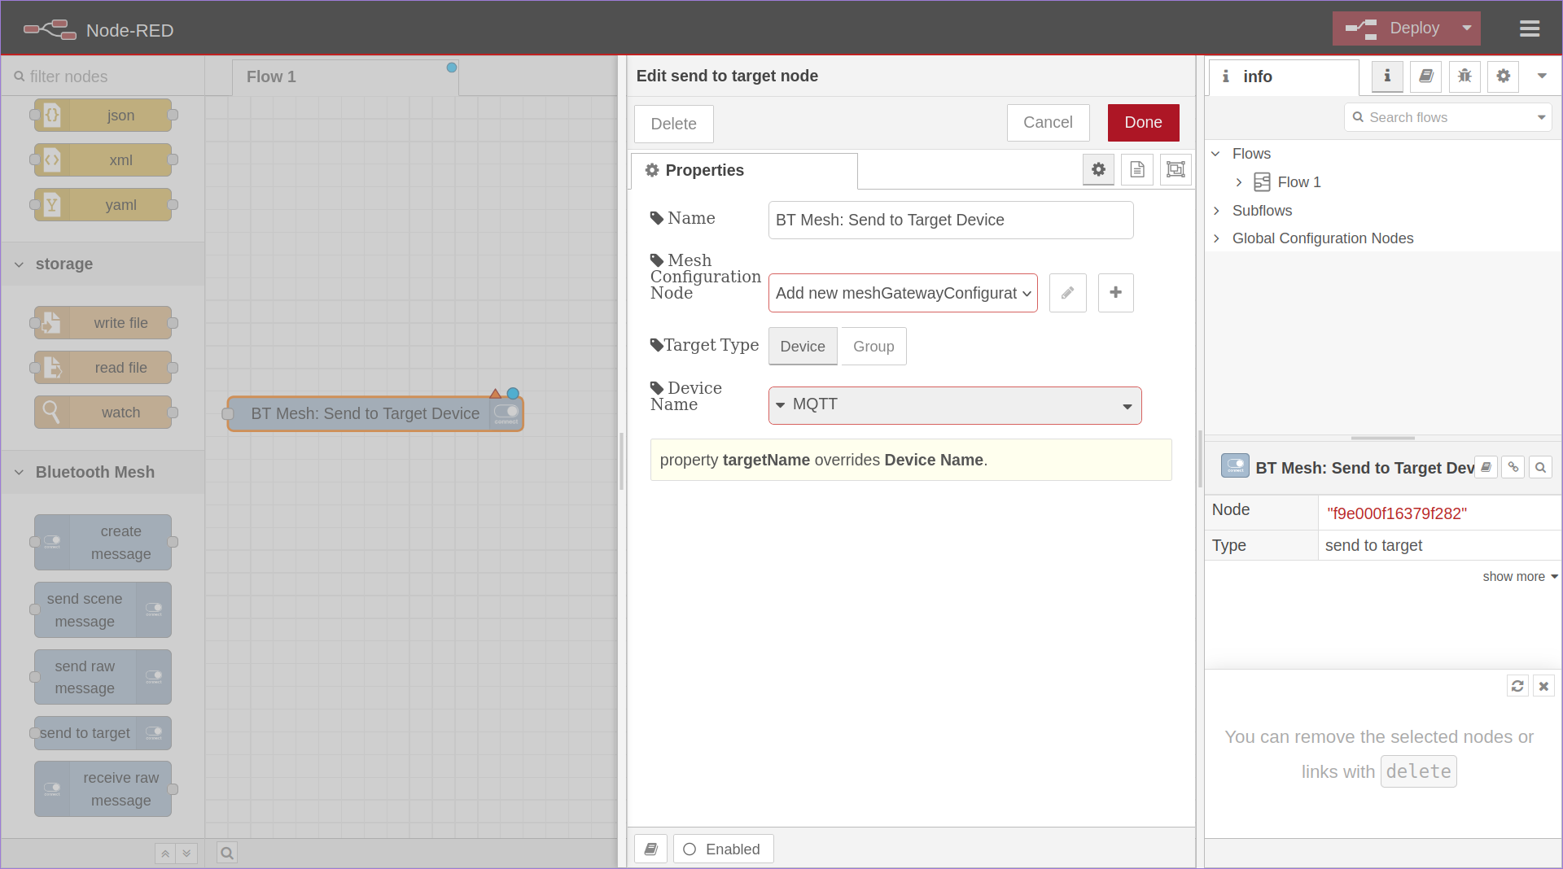Open node appearance settings icon
The width and height of the screenshot is (1563, 869).
pos(1176,170)
